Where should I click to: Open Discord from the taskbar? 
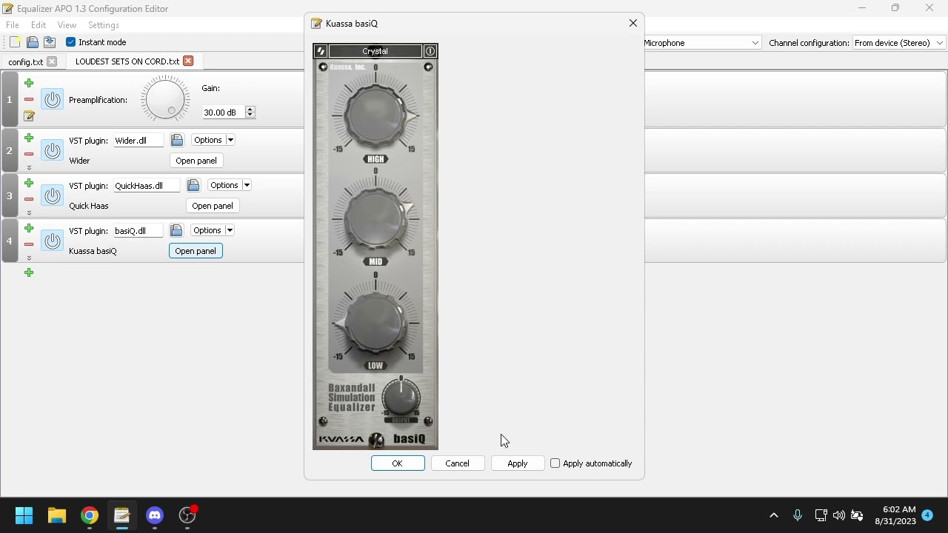(x=155, y=515)
